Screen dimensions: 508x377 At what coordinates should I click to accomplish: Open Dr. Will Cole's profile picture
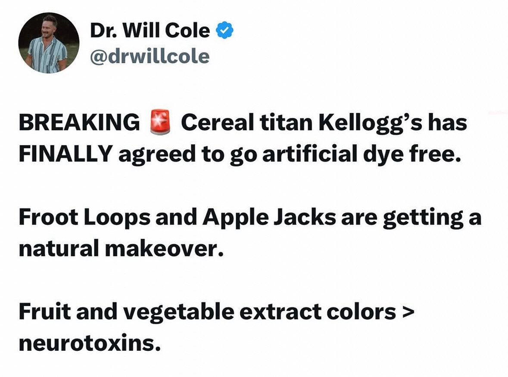click(49, 43)
